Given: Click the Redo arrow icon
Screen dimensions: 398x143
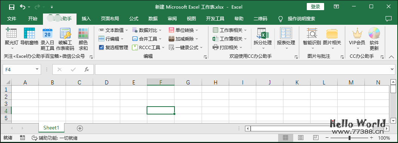Looking at the screenshot, I should [37, 7].
